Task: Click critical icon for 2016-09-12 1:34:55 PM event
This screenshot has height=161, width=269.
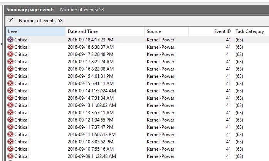Action: tap(10, 120)
